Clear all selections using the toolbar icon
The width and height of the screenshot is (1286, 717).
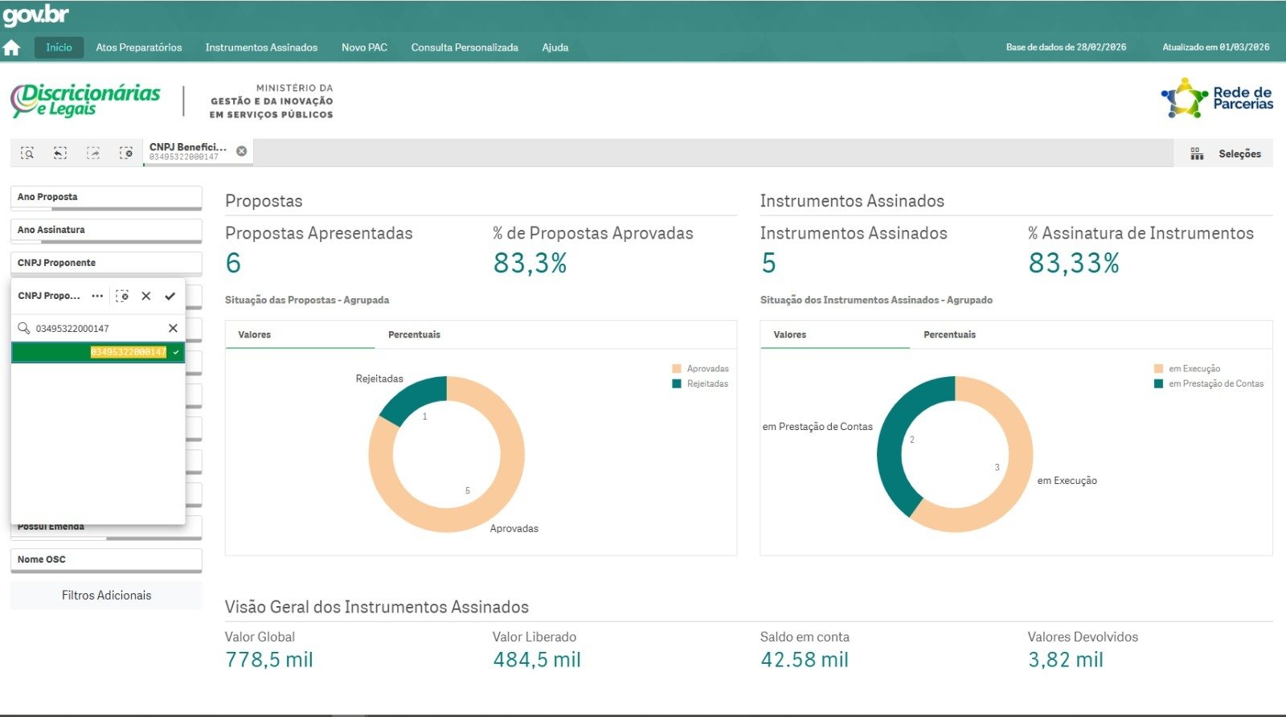(x=126, y=153)
